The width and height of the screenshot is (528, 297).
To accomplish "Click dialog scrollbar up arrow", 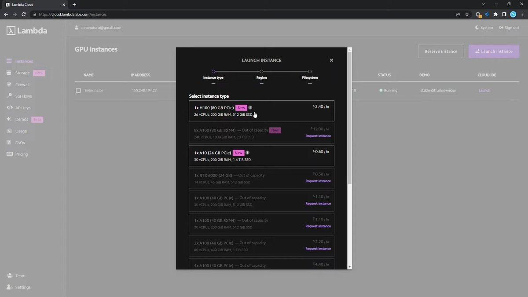I will (350, 50).
